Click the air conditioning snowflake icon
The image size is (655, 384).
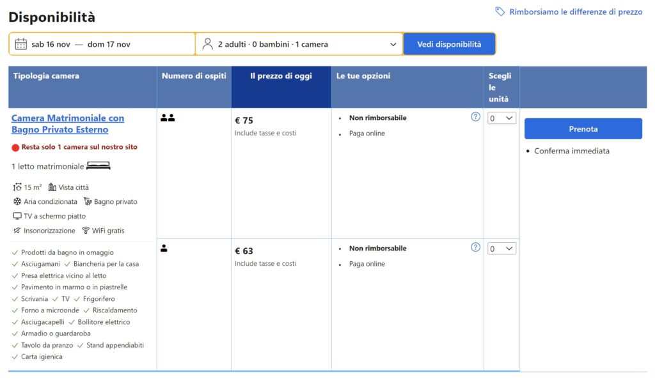click(17, 202)
